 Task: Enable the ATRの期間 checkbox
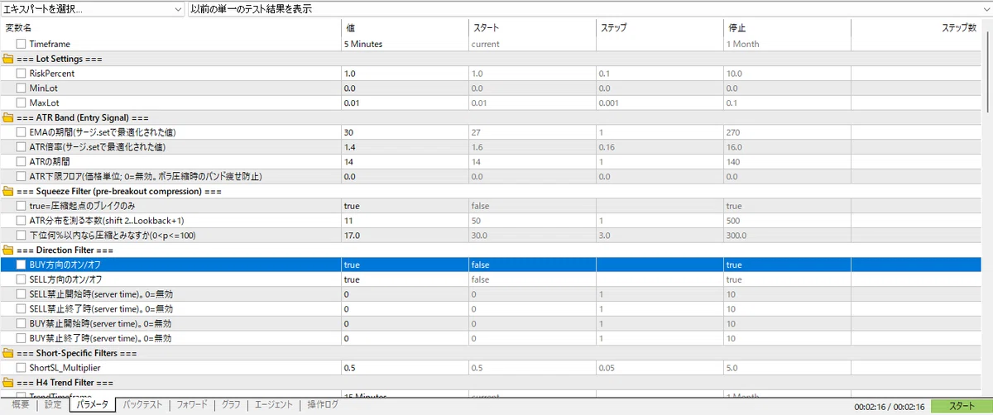pyautogui.click(x=22, y=161)
